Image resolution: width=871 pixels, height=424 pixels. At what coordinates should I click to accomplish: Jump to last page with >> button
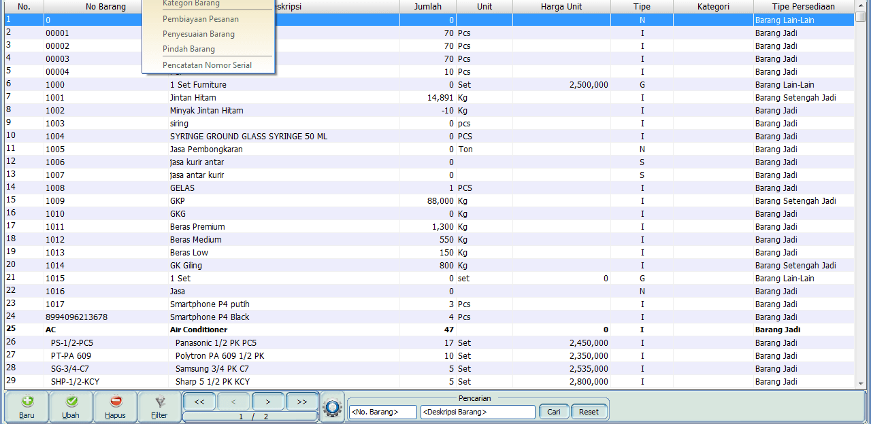click(x=302, y=402)
